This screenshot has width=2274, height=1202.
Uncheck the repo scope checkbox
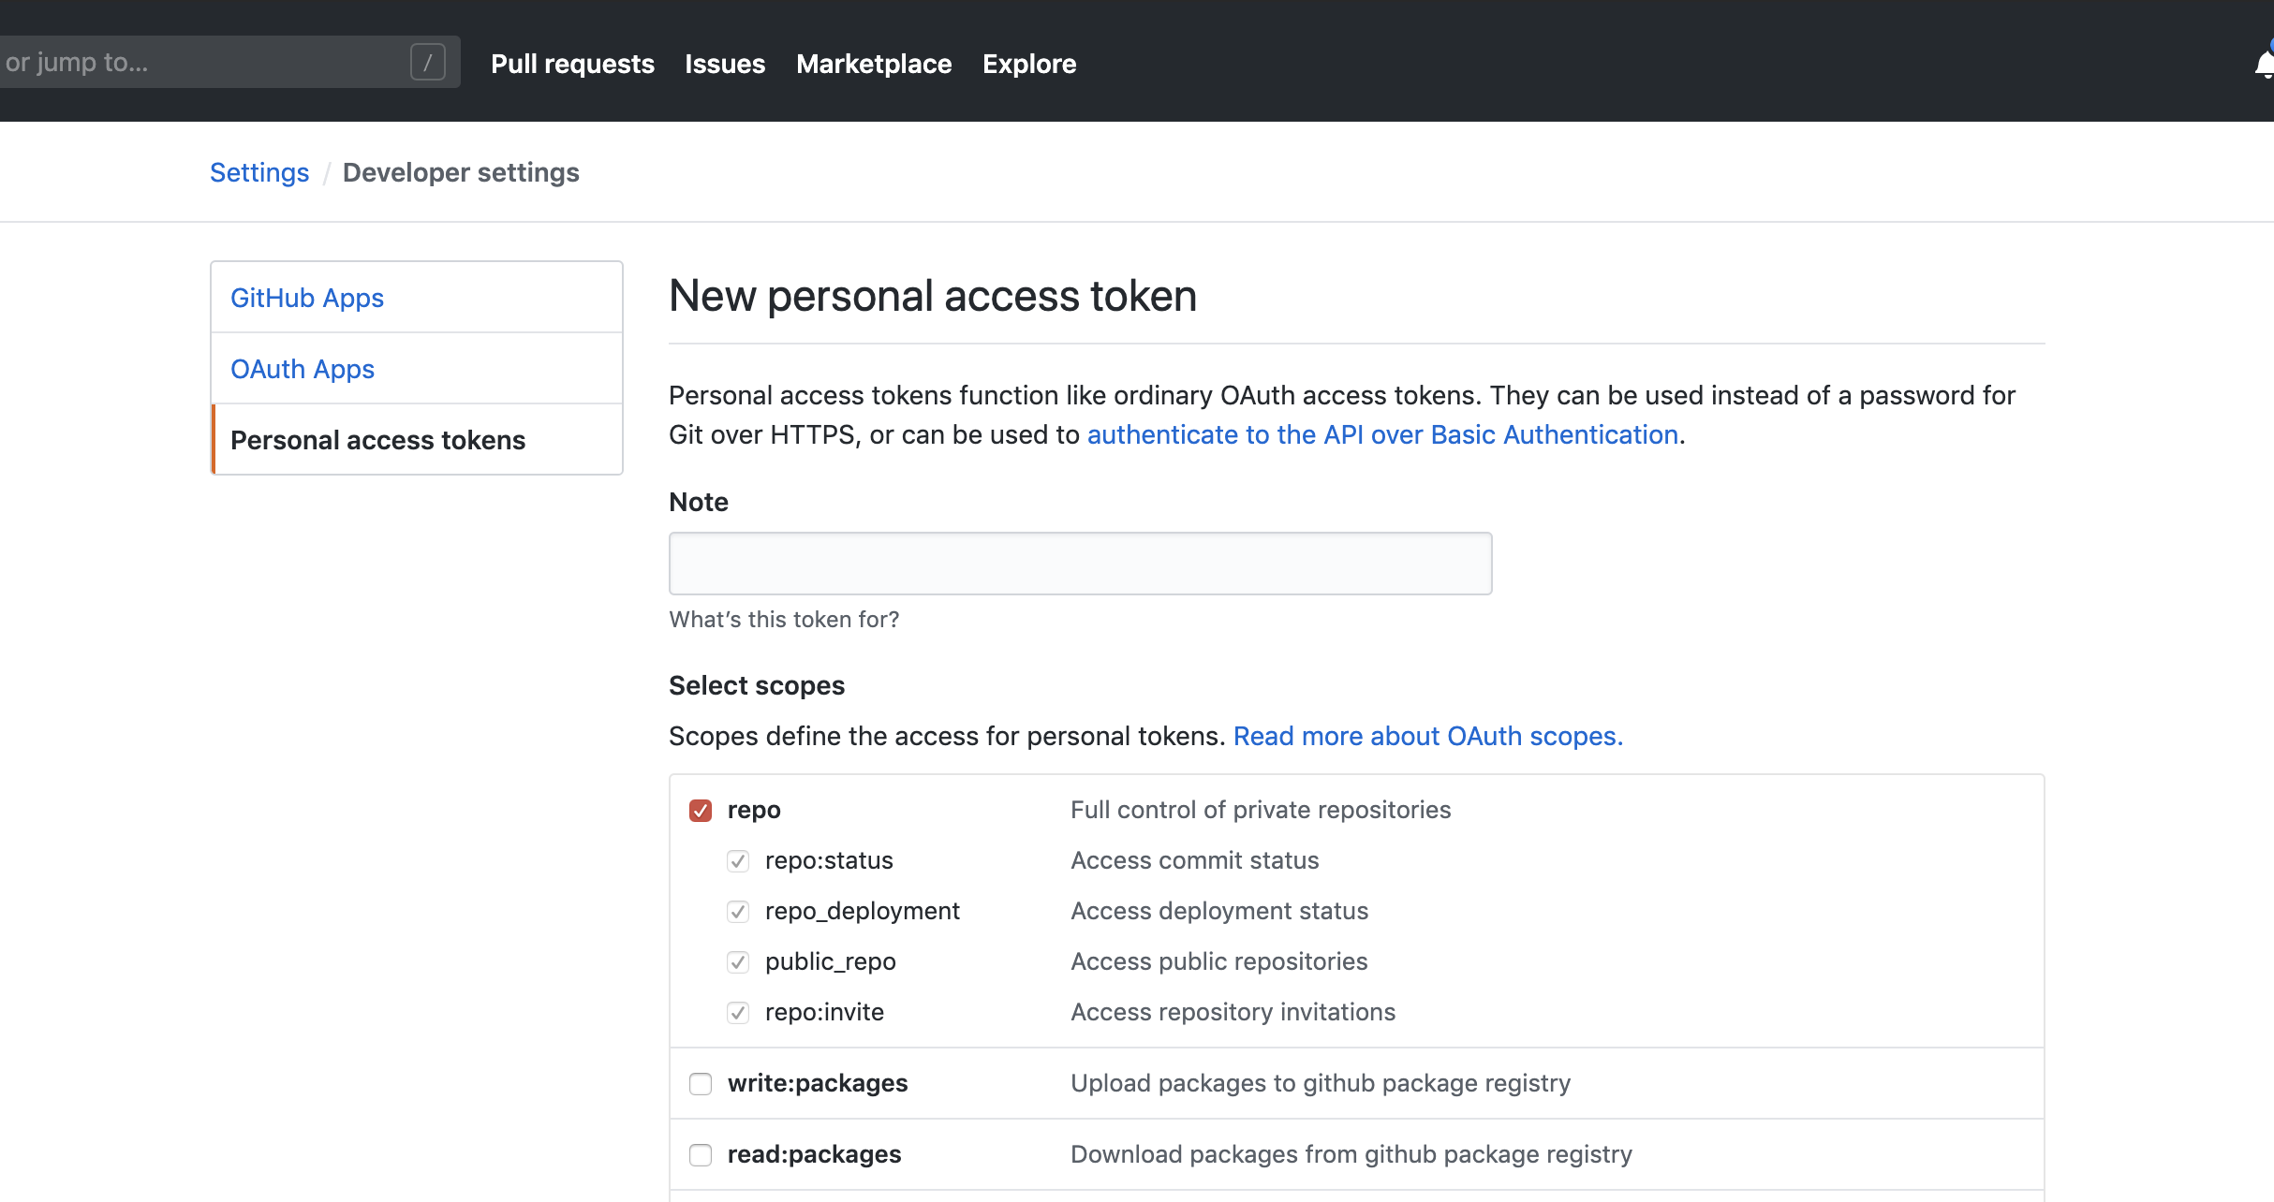701,810
